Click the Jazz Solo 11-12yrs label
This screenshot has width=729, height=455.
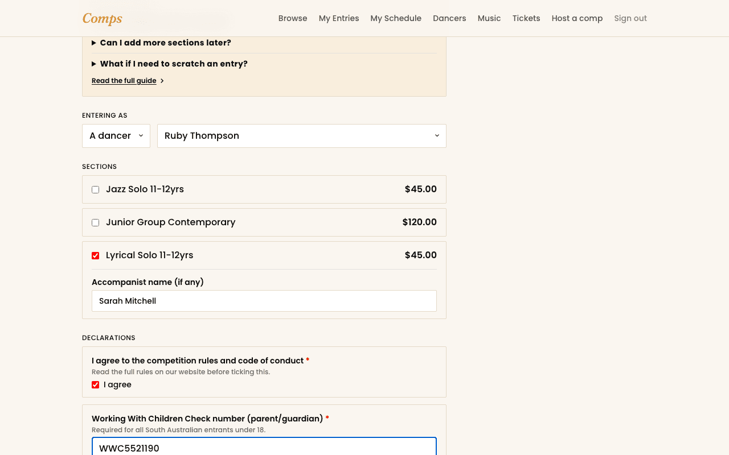145,189
